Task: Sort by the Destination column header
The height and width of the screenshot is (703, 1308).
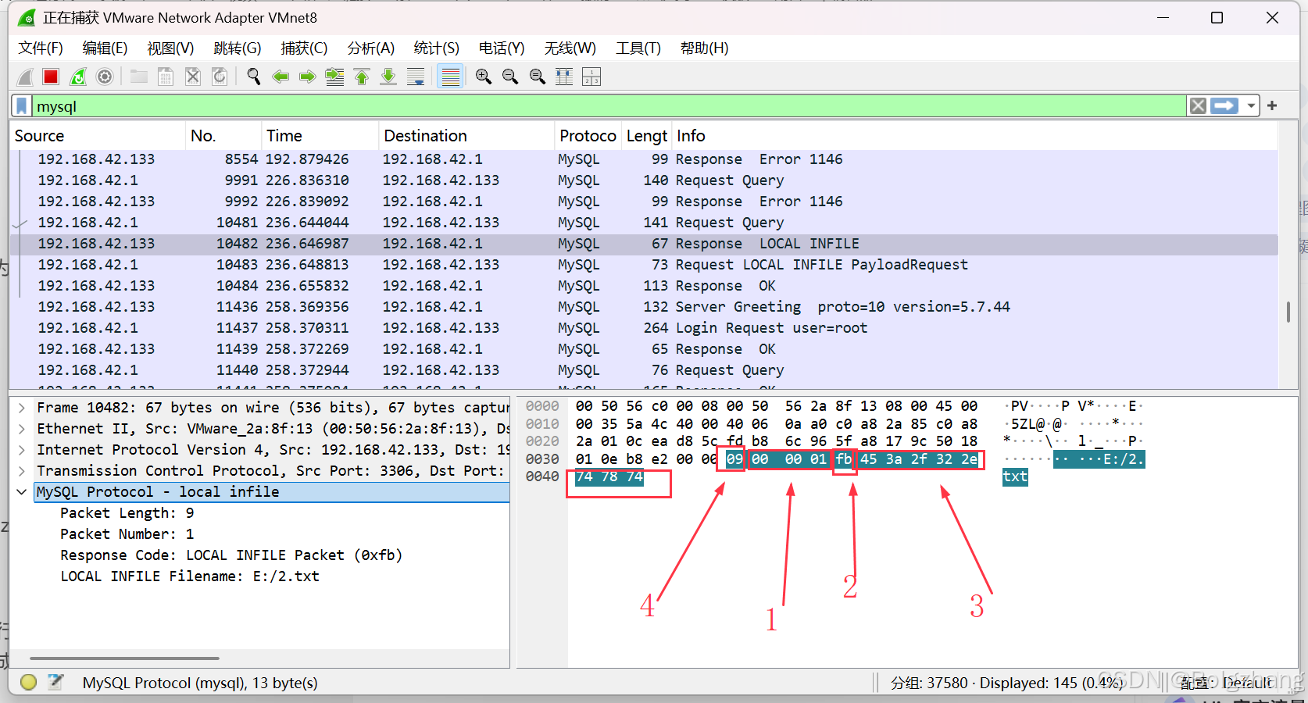Action: (x=466, y=136)
